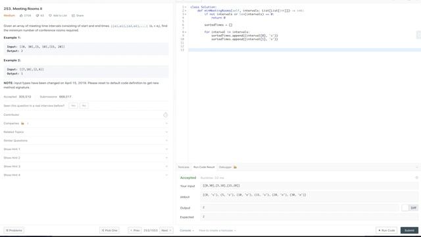This screenshot has height=237, width=421.
Task: Click the Expected value box
Action: coord(309,217)
